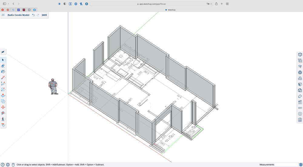Redo the last undone action

[38, 15]
